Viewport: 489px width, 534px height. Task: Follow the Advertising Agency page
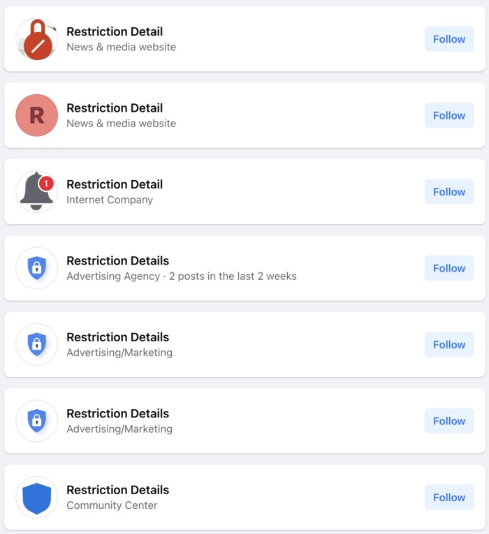click(x=448, y=268)
